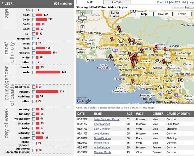Click the map pin near Long Beach
Viewport: 194px width, 156px height.
(132, 81)
